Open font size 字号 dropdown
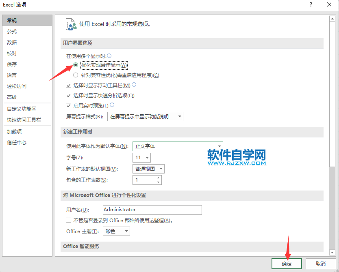This screenshot has width=339, height=272. (x=141, y=158)
